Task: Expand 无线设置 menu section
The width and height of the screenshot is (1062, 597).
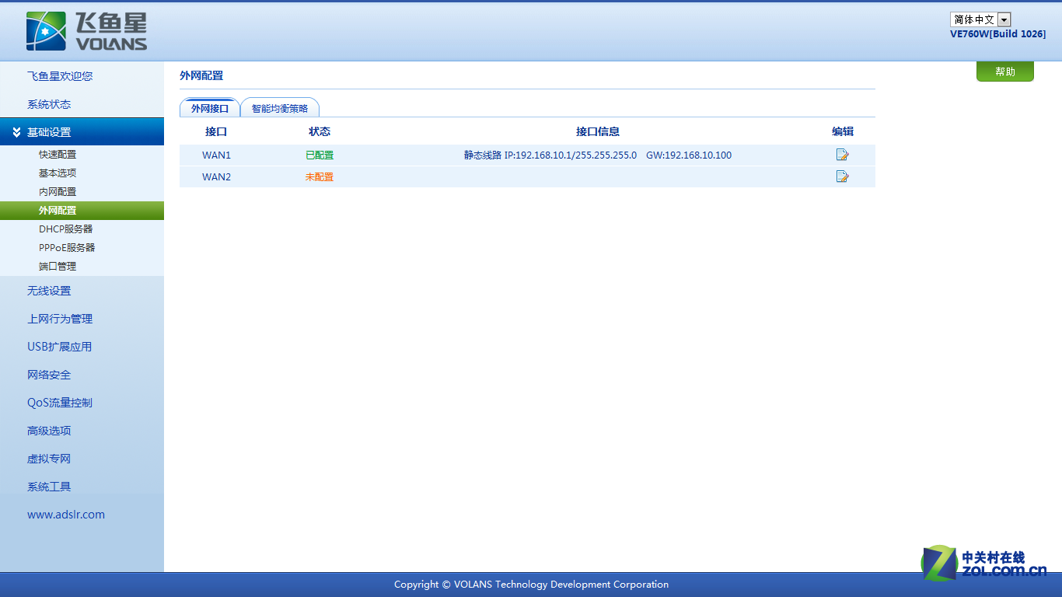Action: point(49,291)
